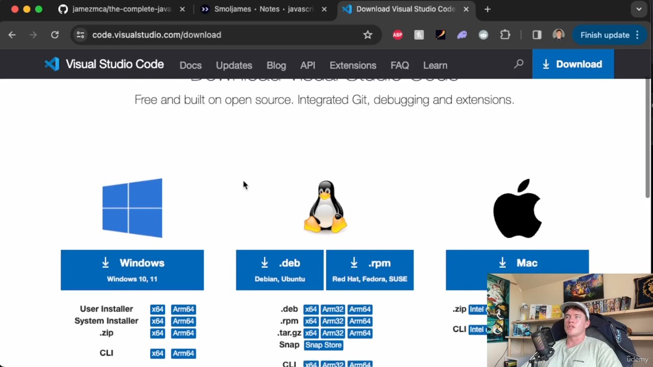Click the browser back arrow

click(x=12, y=35)
